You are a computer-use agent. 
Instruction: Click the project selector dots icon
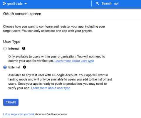4,4
